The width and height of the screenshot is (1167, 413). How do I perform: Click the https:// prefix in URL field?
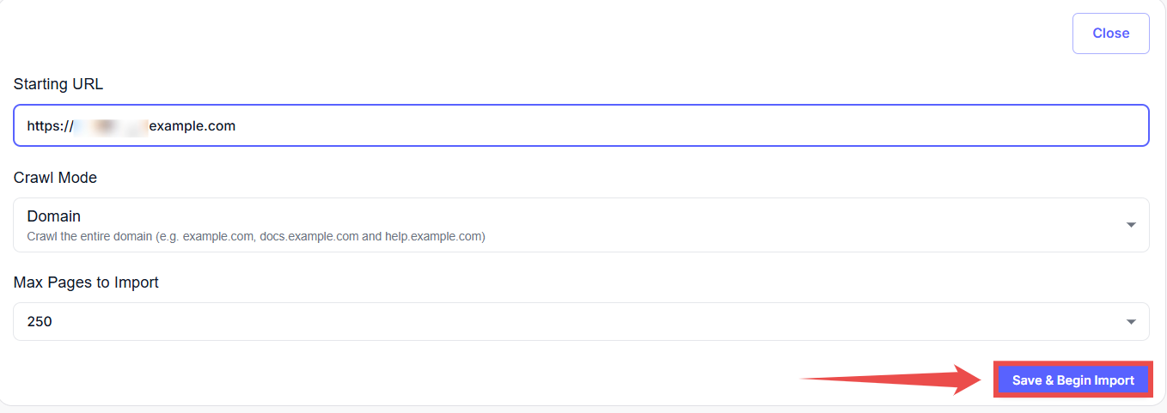(50, 126)
